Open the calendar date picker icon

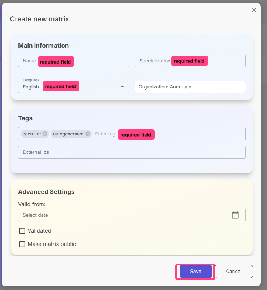tap(235, 215)
